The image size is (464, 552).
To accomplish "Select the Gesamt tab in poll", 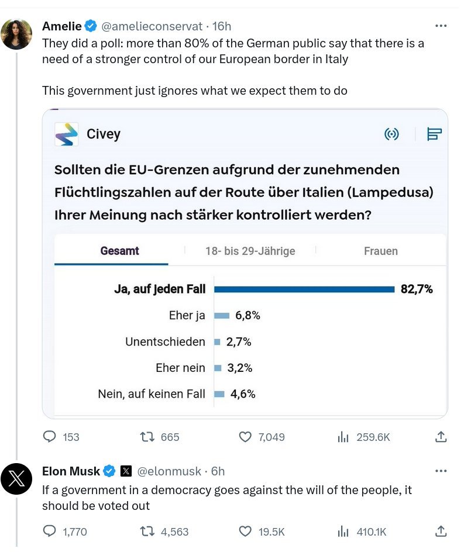I will [119, 251].
